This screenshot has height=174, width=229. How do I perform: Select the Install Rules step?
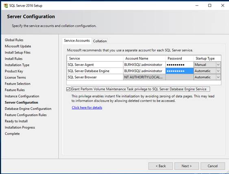click(13, 59)
